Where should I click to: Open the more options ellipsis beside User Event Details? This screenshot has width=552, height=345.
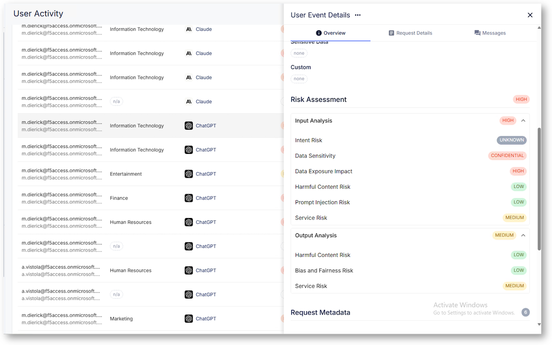click(358, 15)
